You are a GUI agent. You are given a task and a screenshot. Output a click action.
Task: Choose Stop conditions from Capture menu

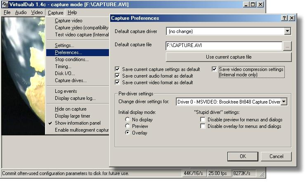[x=71, y=59]
